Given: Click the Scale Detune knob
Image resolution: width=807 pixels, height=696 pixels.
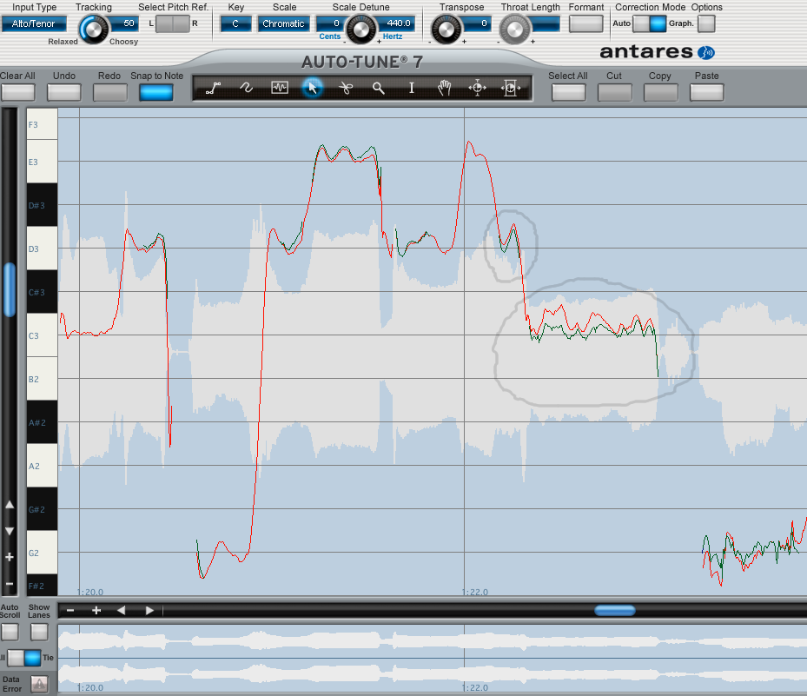Looking at the screenshot, I should coord(361,30).
